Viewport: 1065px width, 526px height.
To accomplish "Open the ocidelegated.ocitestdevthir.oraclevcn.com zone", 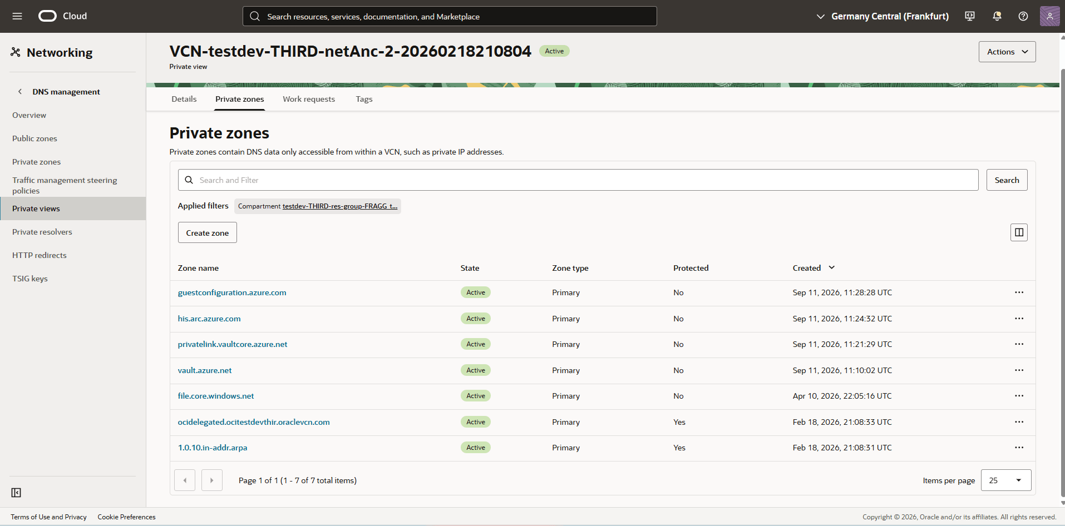I will pos(254,422).
